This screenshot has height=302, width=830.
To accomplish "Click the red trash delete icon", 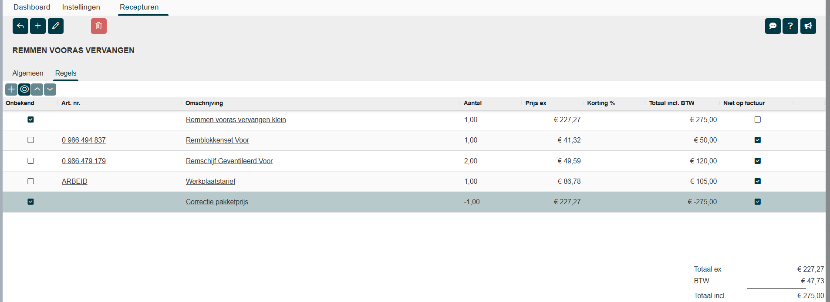I will pos(99,26).
